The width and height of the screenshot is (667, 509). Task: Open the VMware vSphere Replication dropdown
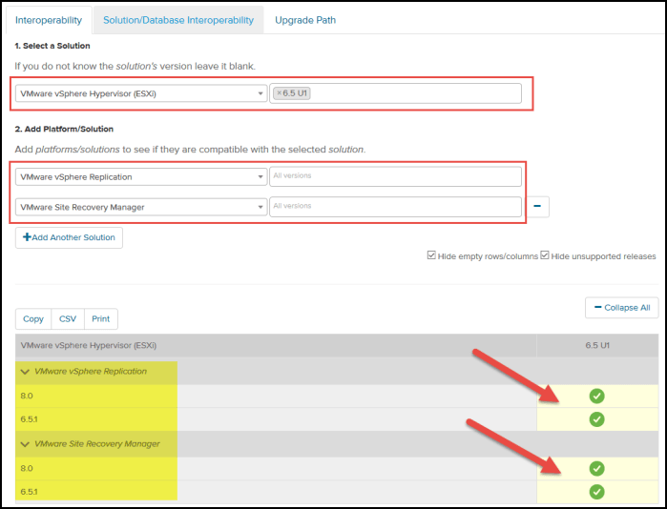tap(141, 176)
